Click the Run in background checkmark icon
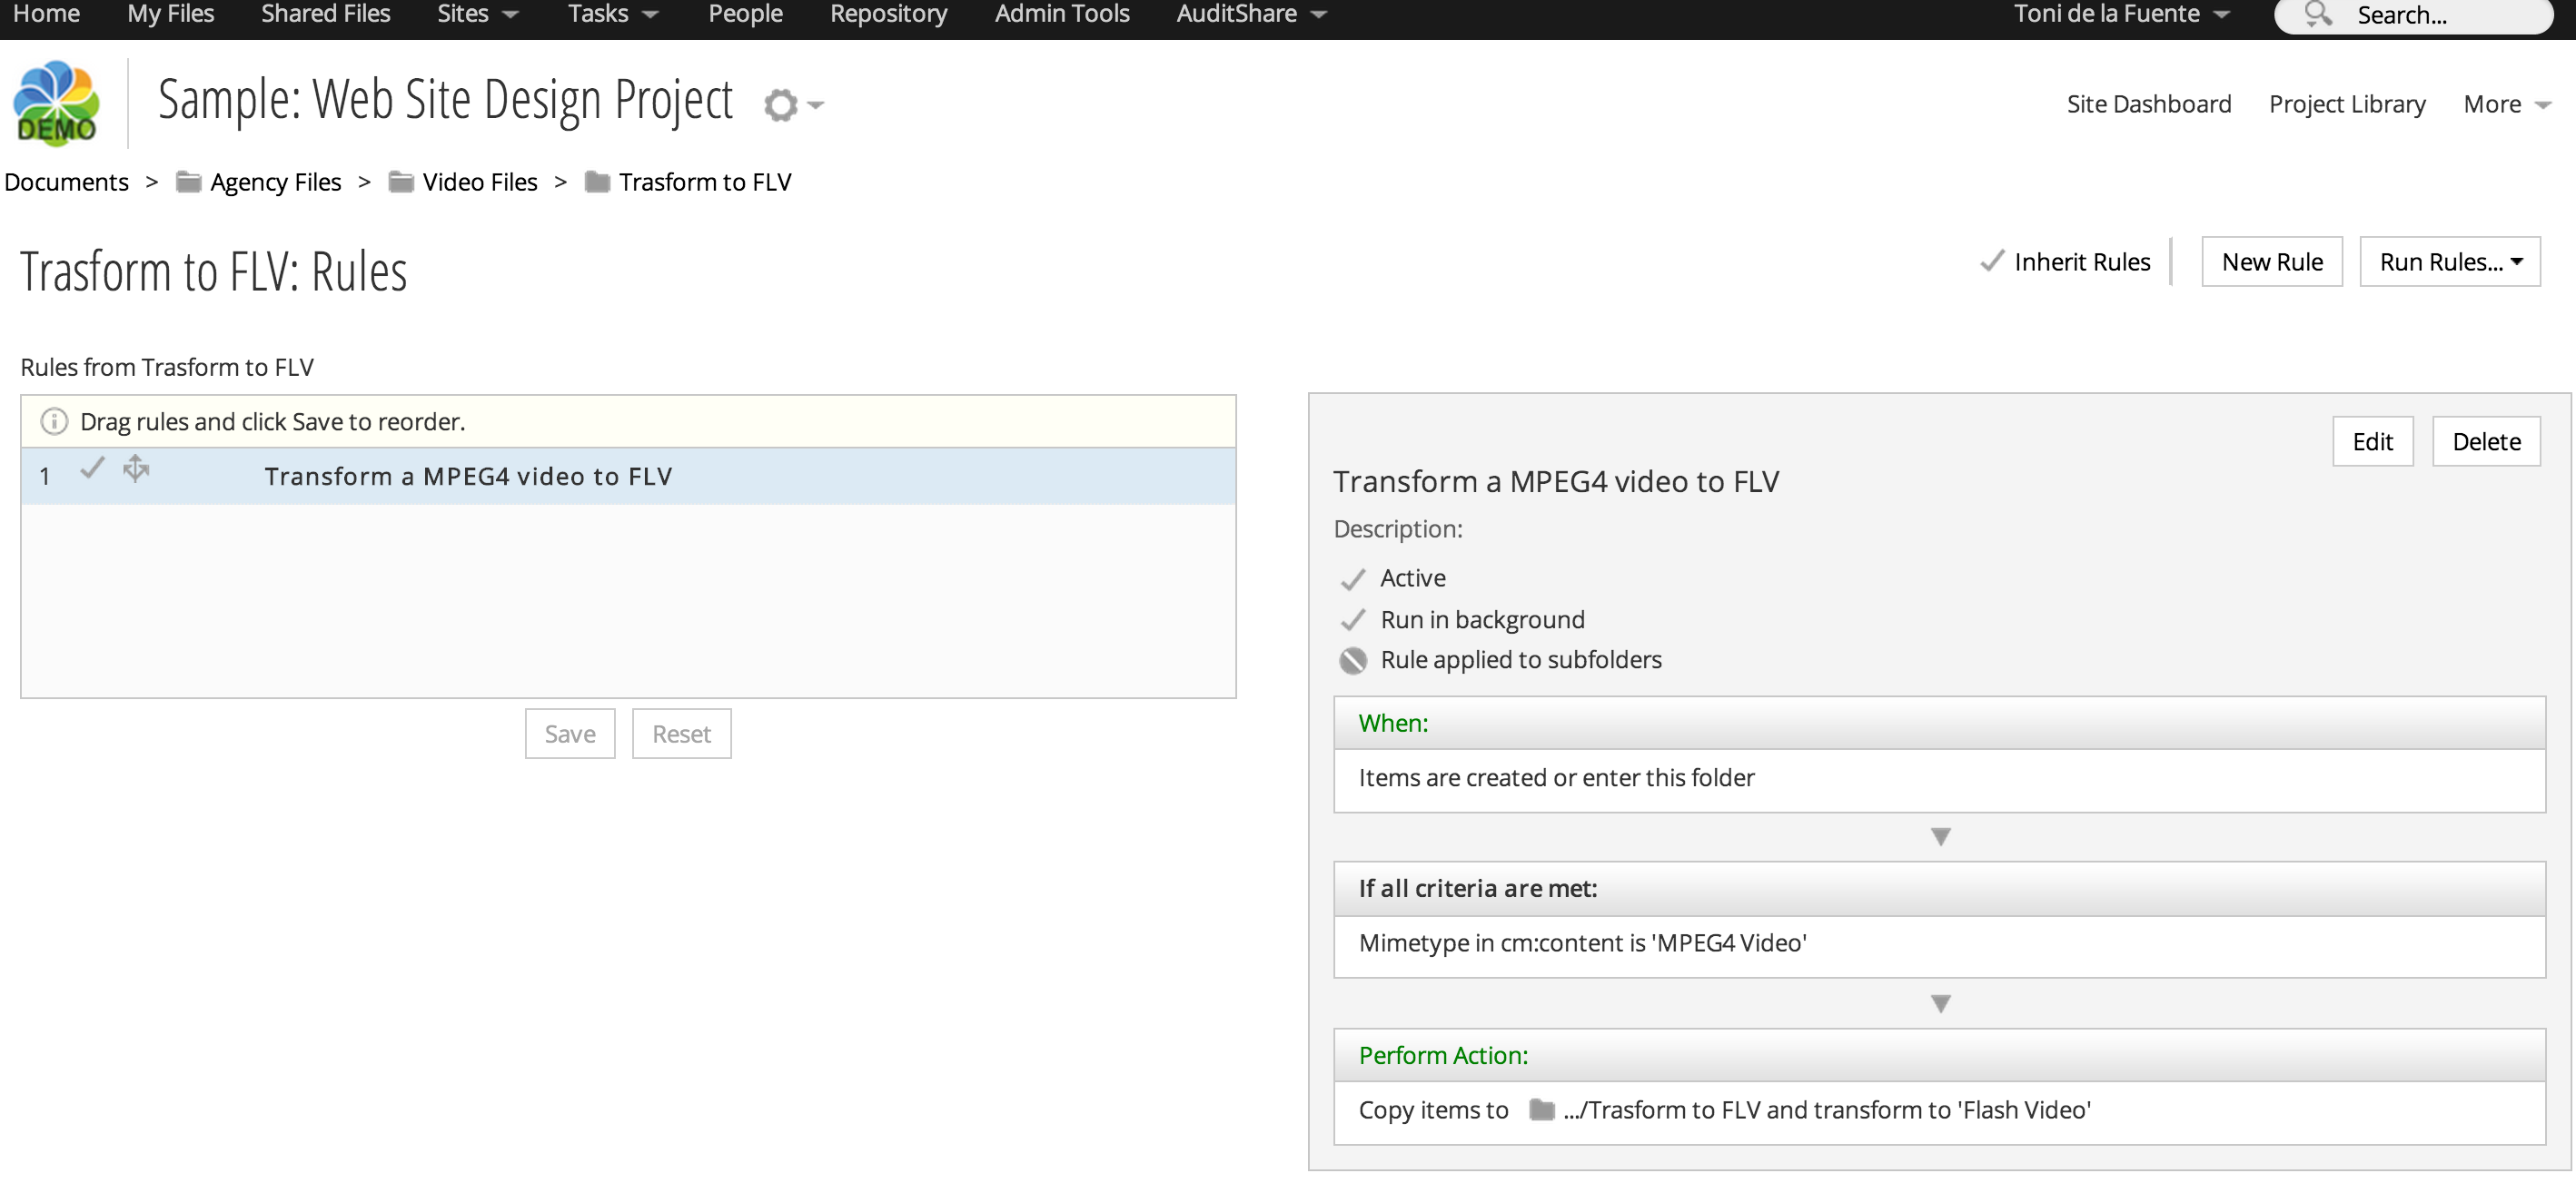Viewport: 2576px width, 1193px height. click(x=1352, y=620)
